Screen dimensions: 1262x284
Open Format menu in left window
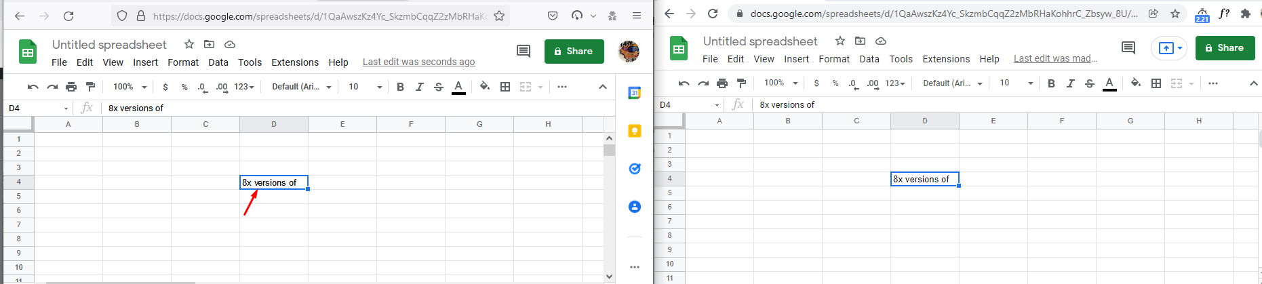[183, 62]
